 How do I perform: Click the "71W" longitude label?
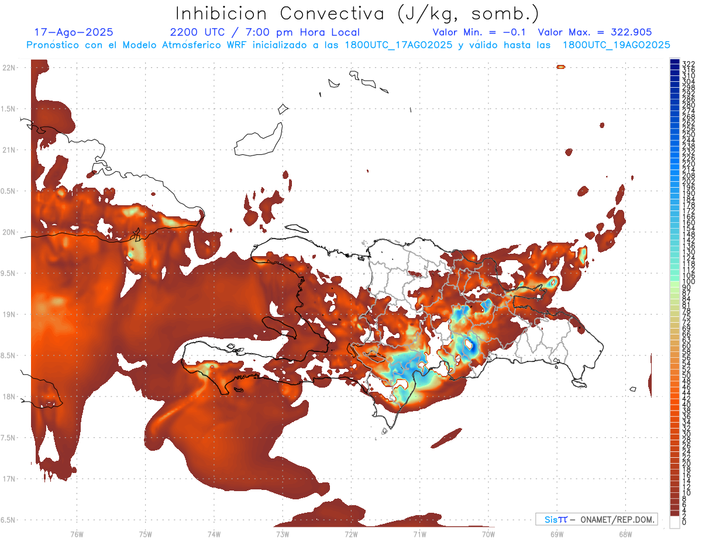pyautogui.click(x=419, y=534)
